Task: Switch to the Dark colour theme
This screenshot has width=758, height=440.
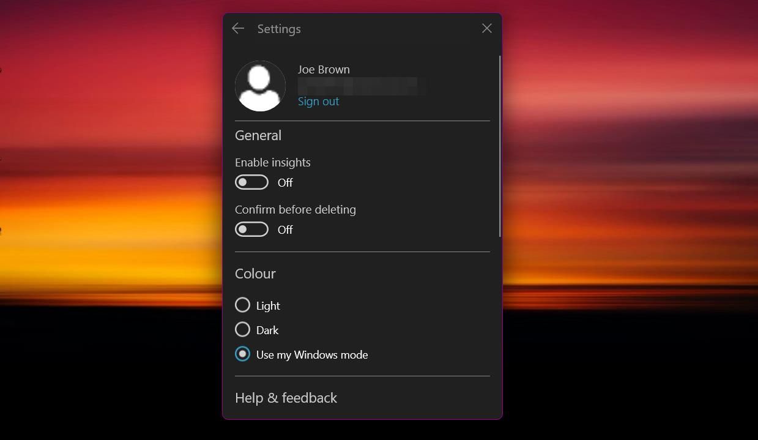Action: pyautogui.click(x=242, y=329)
